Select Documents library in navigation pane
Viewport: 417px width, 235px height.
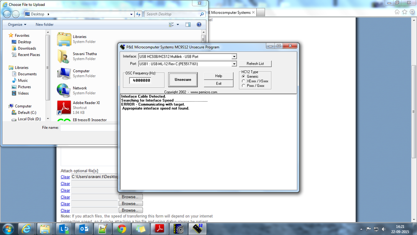click(x=27, y=74)
